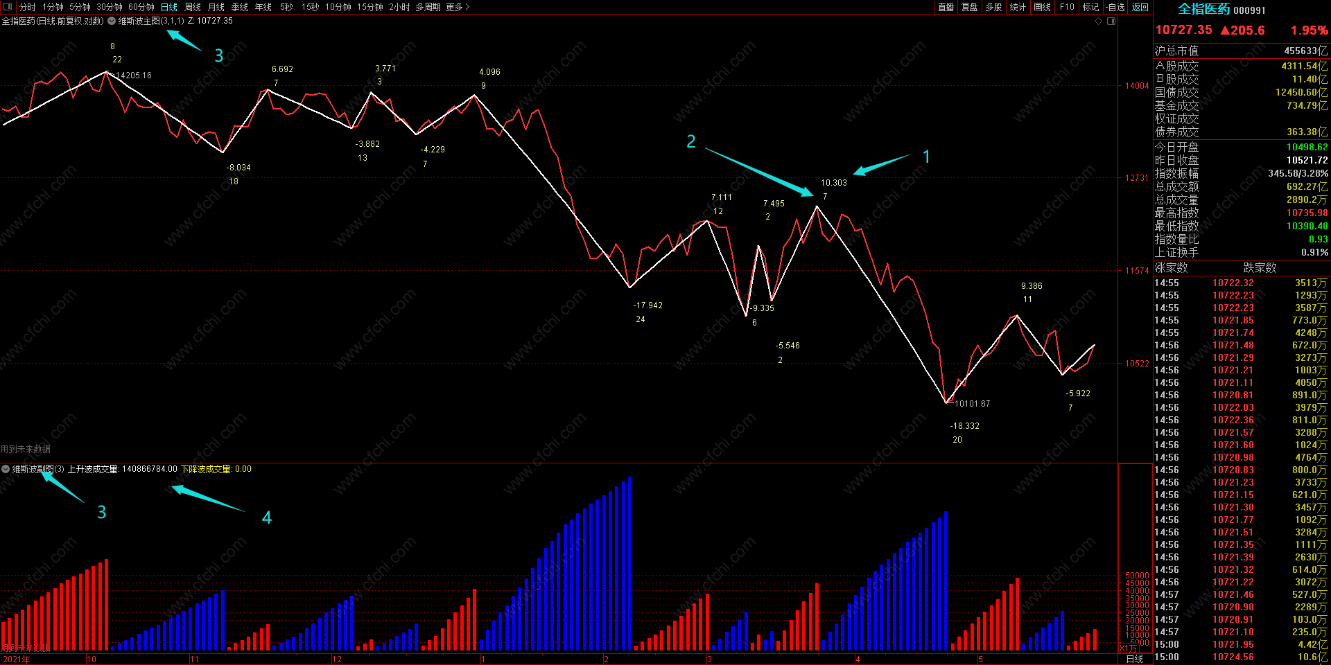1331x665 pixels.
Task: Click the current price 10727.35
Action: (x=1184, y=30)
